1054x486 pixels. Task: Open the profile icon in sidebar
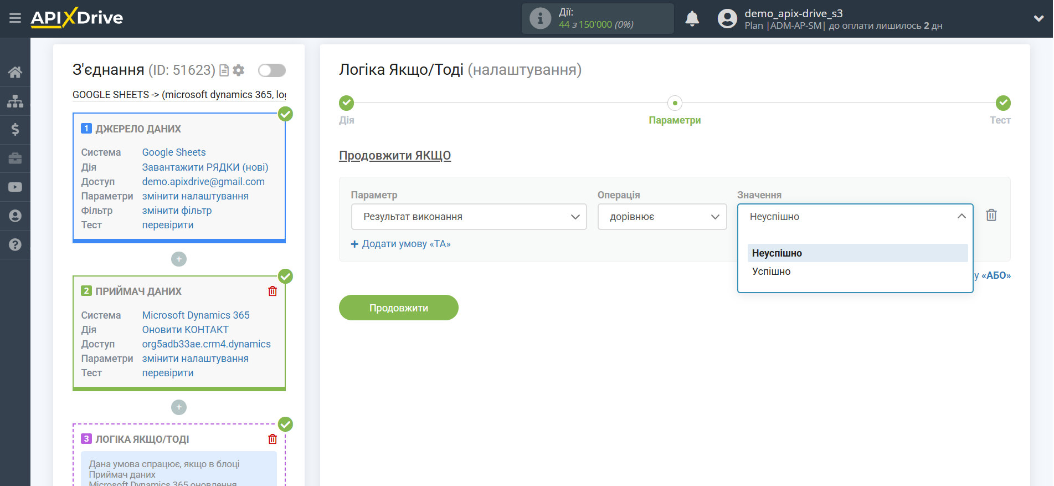pyautogui.click(x=15, y=216)
